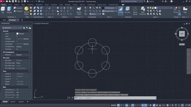Switch to the Home ribbon tab
This screenshot has height=107, width=191.
click(x=3, y=5)
